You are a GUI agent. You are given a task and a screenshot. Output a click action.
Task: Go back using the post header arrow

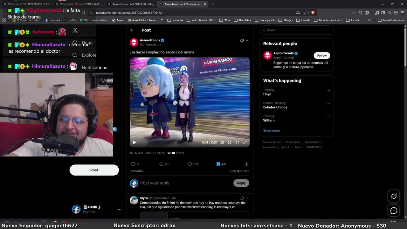pos(132,30)
